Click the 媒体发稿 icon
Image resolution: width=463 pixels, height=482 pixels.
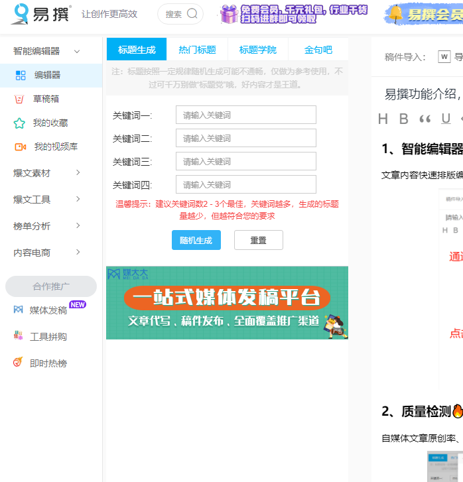click(18, 310)
